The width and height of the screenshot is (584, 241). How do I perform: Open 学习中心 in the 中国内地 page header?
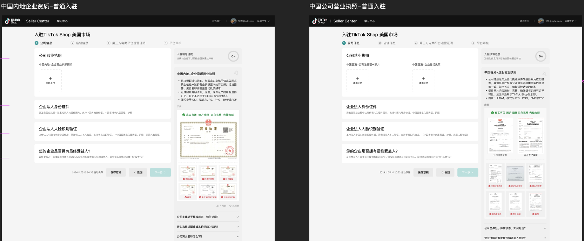coord(62,21)
